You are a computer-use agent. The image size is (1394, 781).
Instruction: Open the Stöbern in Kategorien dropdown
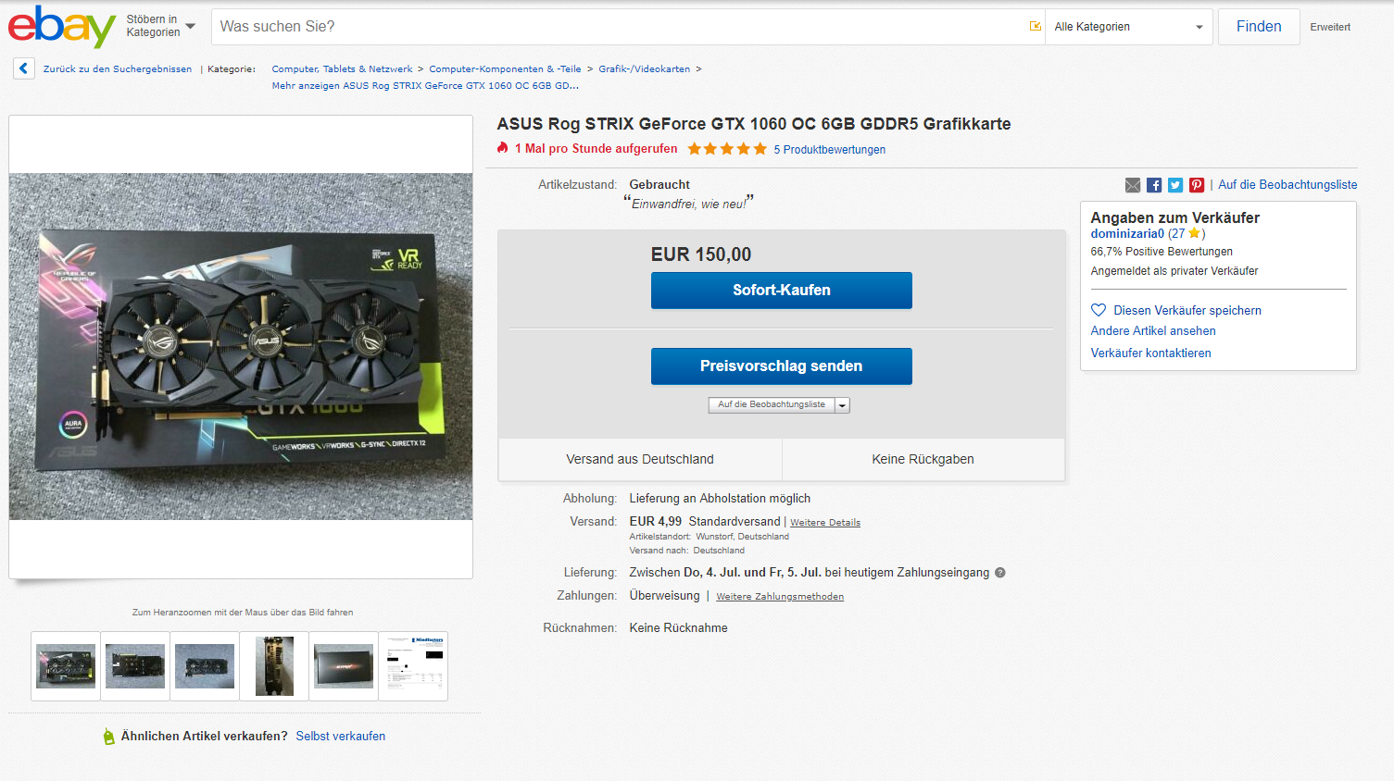[161, 26]
